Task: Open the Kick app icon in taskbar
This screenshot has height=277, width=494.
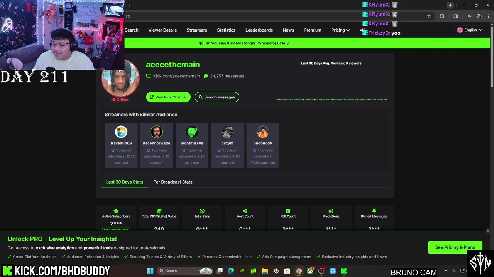Action: [x=344, y=271]
